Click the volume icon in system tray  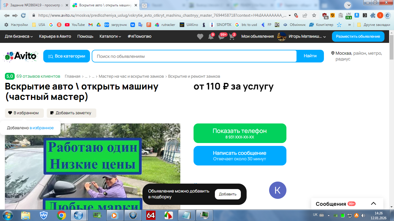point(363,215)
